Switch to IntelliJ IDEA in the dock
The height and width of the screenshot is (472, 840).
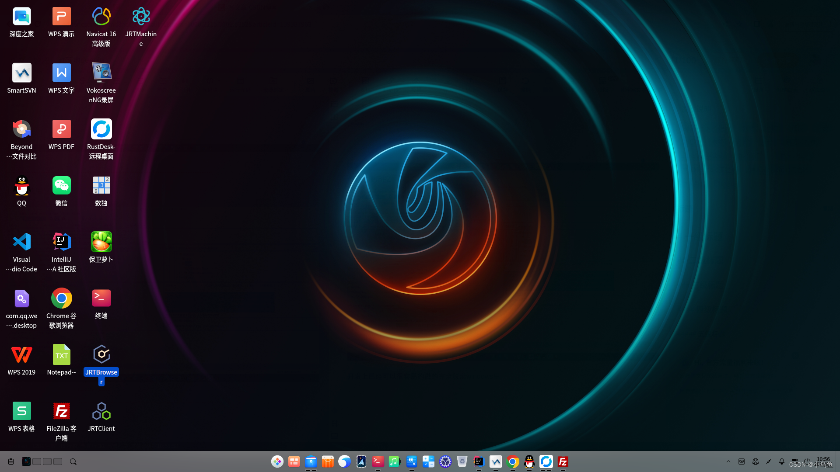[x=479, y=462]
